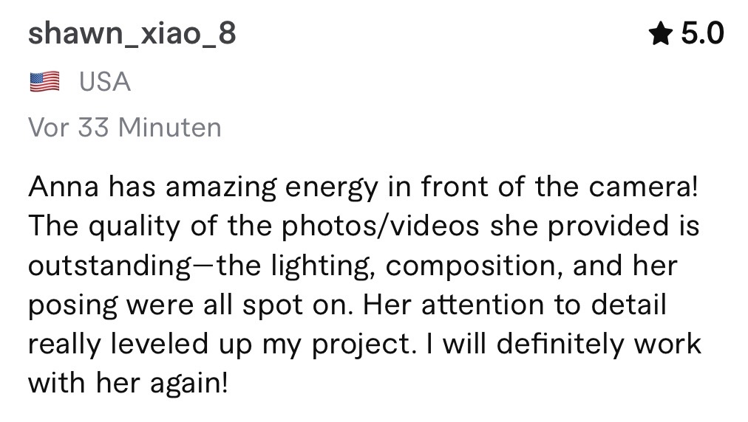Click the USA country label
Screen dimensions: 748x422
pos(105,81)
